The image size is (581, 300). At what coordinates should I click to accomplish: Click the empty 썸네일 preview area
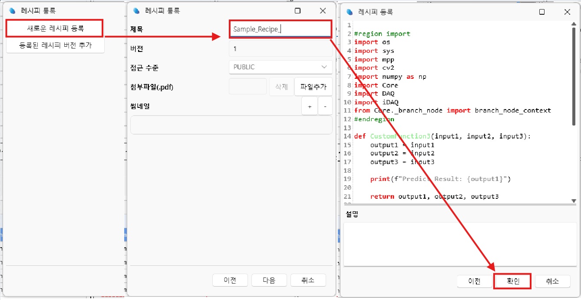point(231,125)
